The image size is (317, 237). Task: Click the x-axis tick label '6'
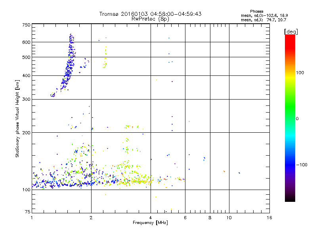(185, 218)
